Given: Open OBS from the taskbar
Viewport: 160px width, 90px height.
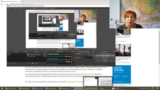Looking at the screenshot, I should [x=78, y=88].
